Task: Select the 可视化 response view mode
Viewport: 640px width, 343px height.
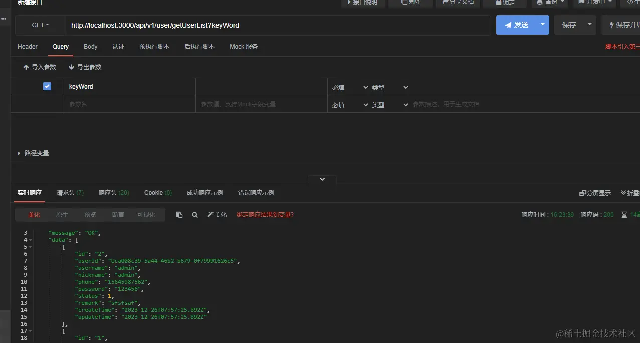Action: [146, 215]
